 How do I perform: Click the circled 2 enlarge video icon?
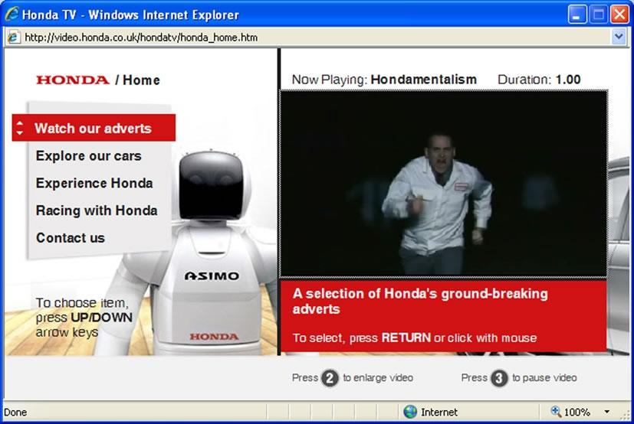tap(330, 378)
